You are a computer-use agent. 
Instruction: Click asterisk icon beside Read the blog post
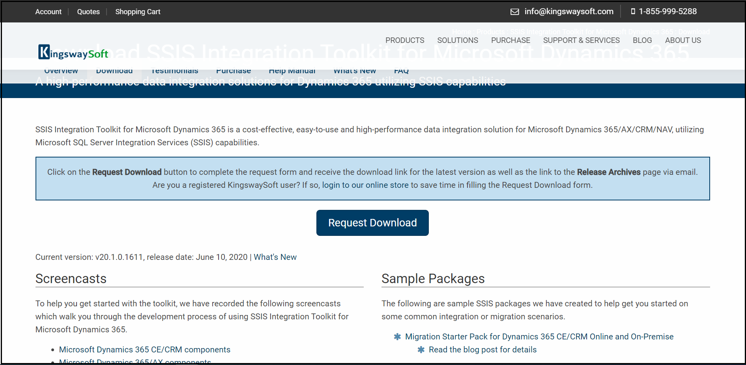(x=421, y=350)
